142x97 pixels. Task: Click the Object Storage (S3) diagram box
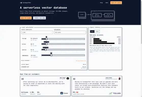(x=108, y=15)
